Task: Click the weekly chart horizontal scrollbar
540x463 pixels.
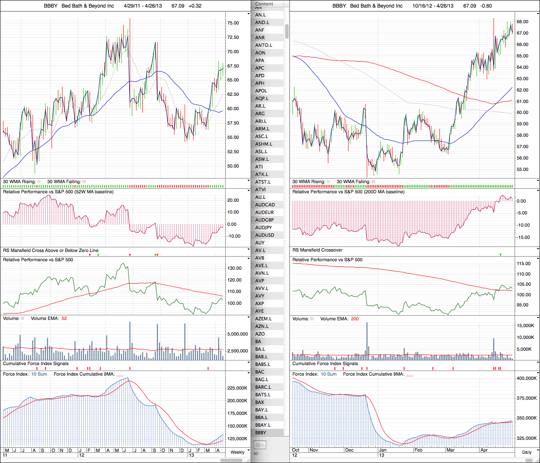Action: coord(232,460)
